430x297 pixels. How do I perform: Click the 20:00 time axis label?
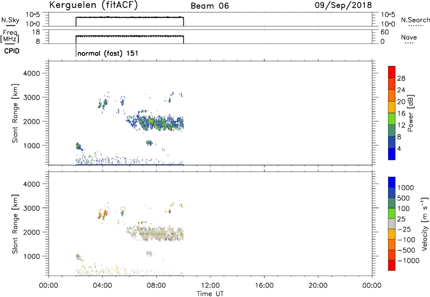click(318, 286)
